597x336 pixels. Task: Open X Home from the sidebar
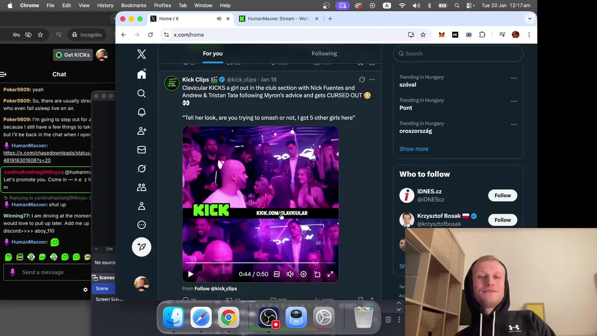click(x=141, y=75)
